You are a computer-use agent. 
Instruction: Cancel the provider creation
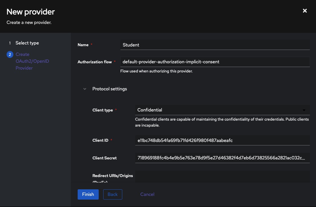coord(147,194)
